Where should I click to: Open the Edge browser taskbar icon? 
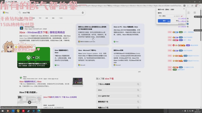39,111
